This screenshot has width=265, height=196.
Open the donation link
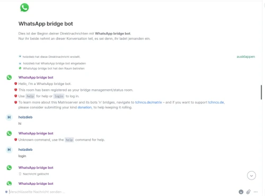85,107
